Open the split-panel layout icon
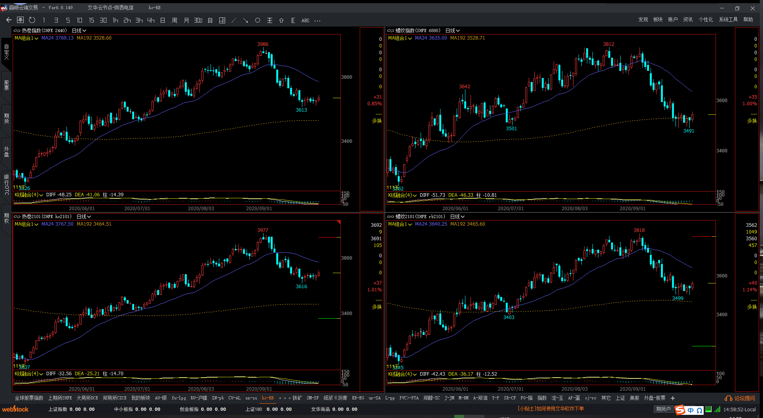The image size is (763, 418). click(x=222, y=20)
